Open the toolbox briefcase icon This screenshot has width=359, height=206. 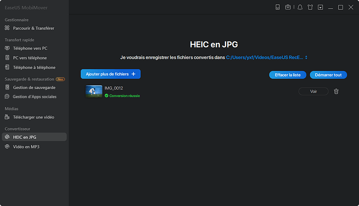(288, 7)
